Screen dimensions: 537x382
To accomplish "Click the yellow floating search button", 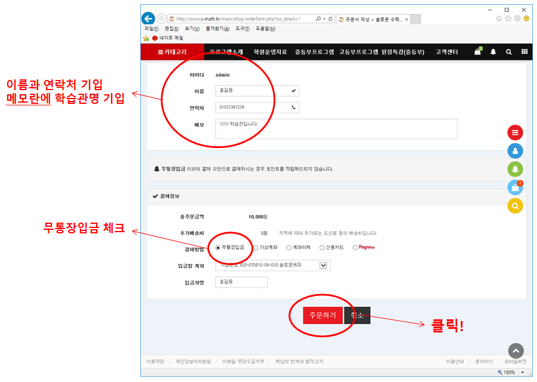I will tap(515, 206).
